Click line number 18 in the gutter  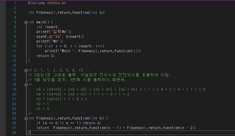(x=14, y=85)
